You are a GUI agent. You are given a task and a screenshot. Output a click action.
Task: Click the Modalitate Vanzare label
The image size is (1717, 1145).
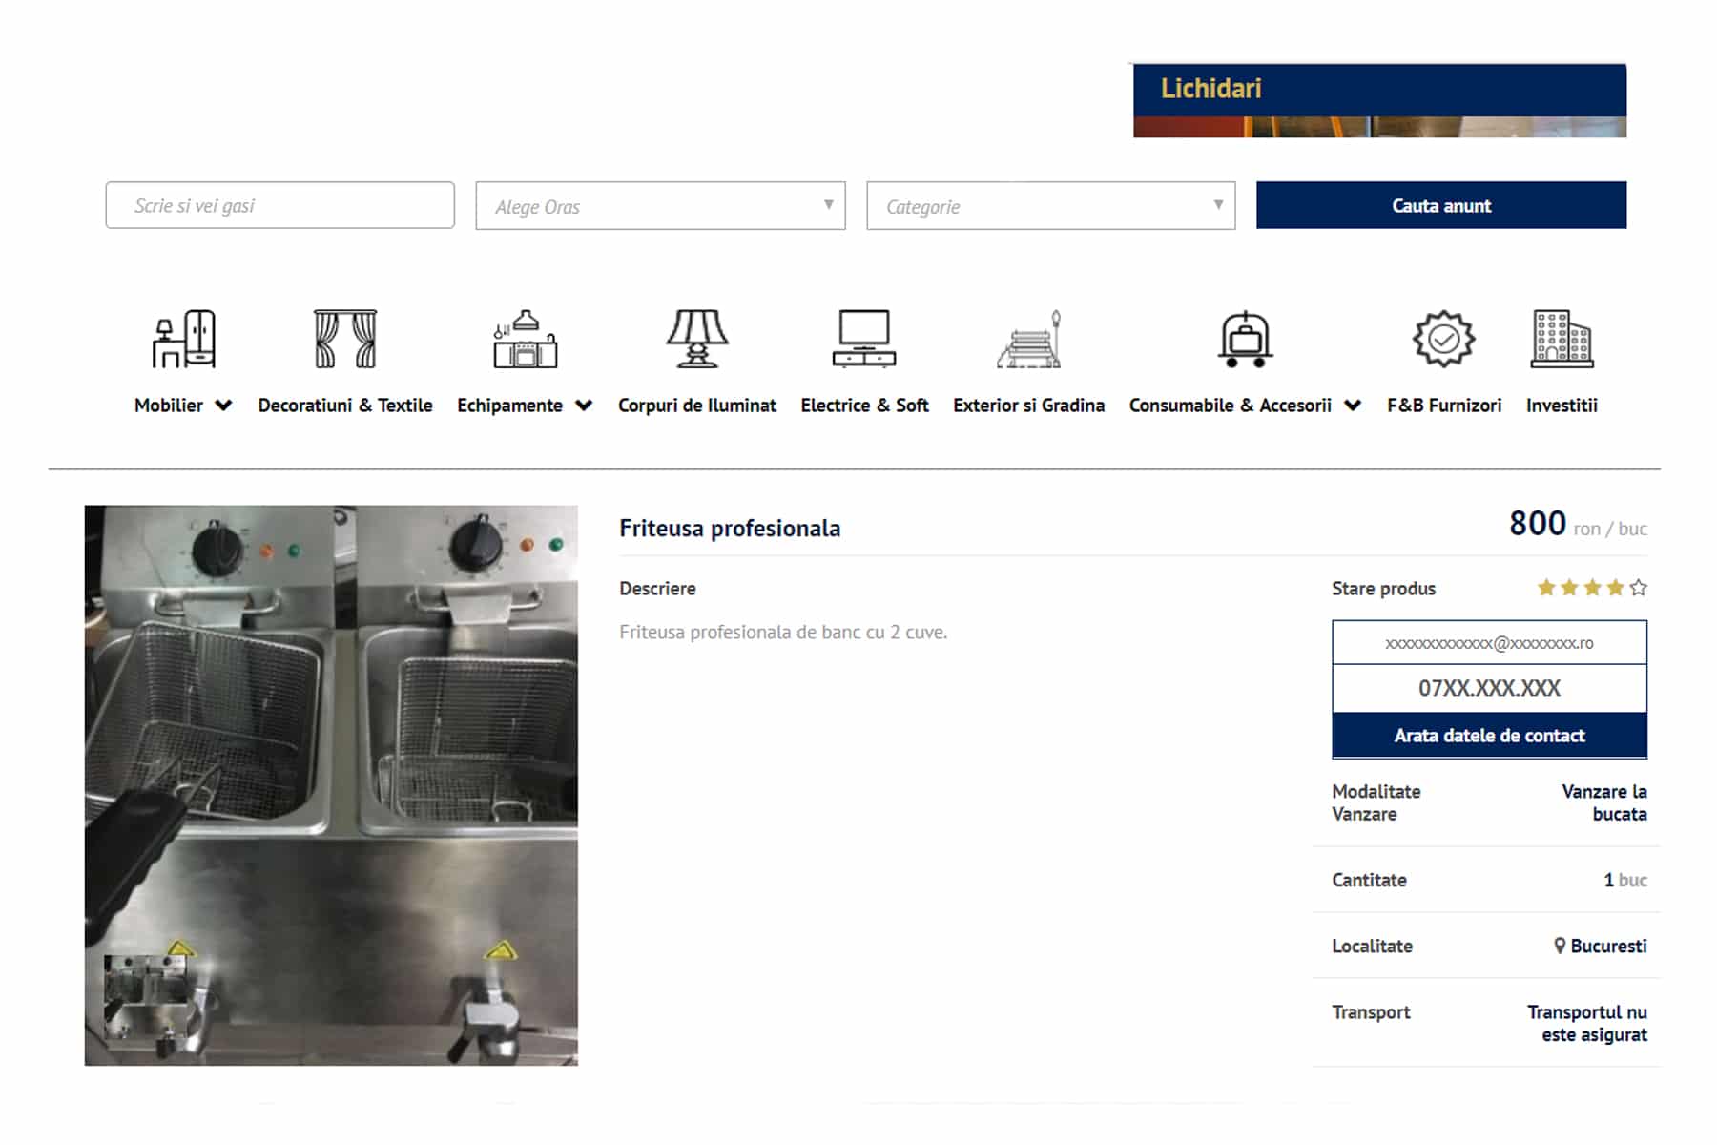1376,802
